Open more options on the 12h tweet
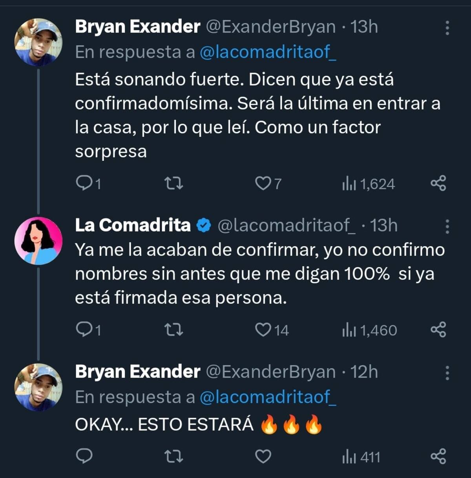 pyautogui.click(x=447, y=373)
